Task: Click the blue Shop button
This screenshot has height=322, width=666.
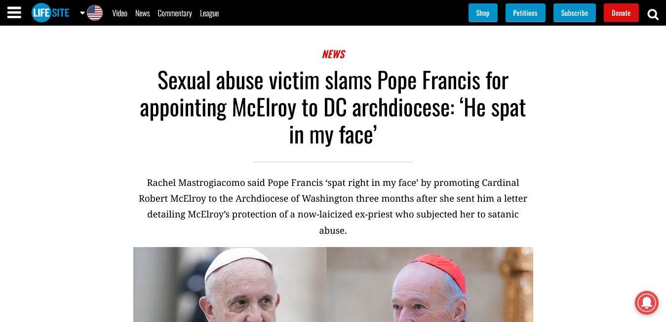Action: coord(482,13)
